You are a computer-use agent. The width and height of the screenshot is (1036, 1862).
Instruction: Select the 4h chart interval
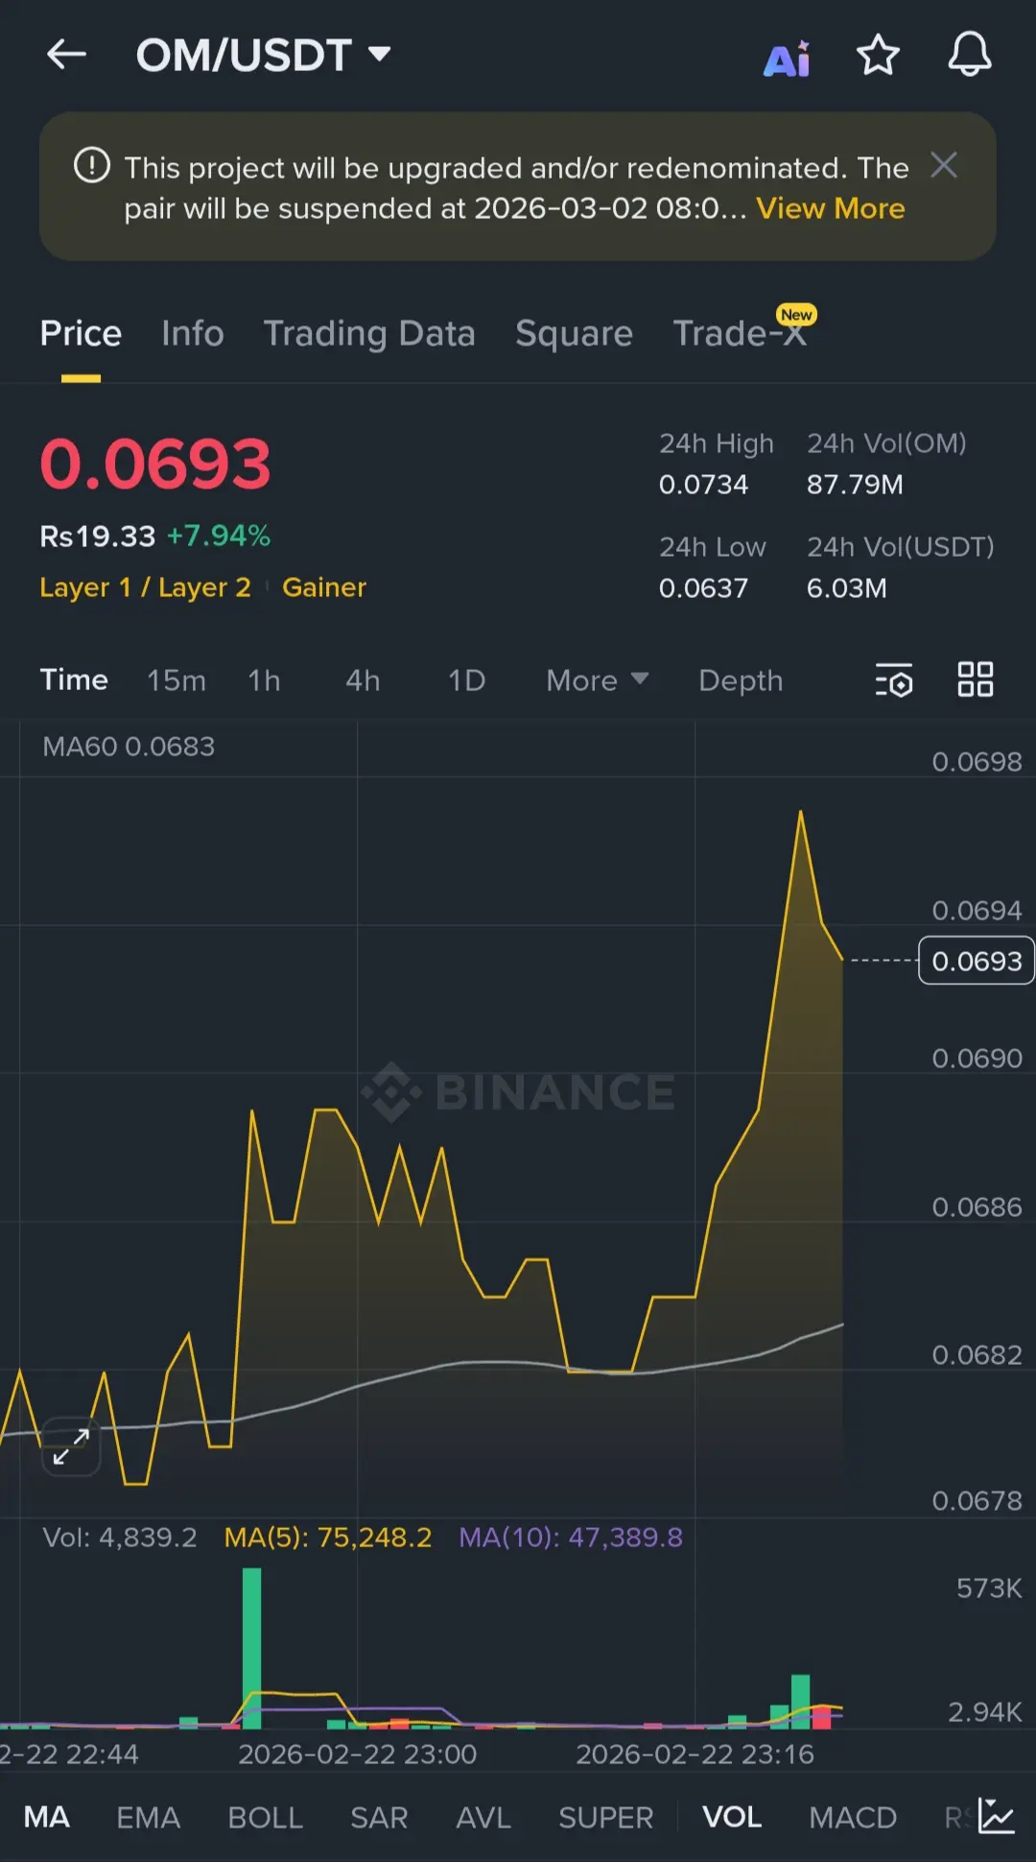[363, 680]
